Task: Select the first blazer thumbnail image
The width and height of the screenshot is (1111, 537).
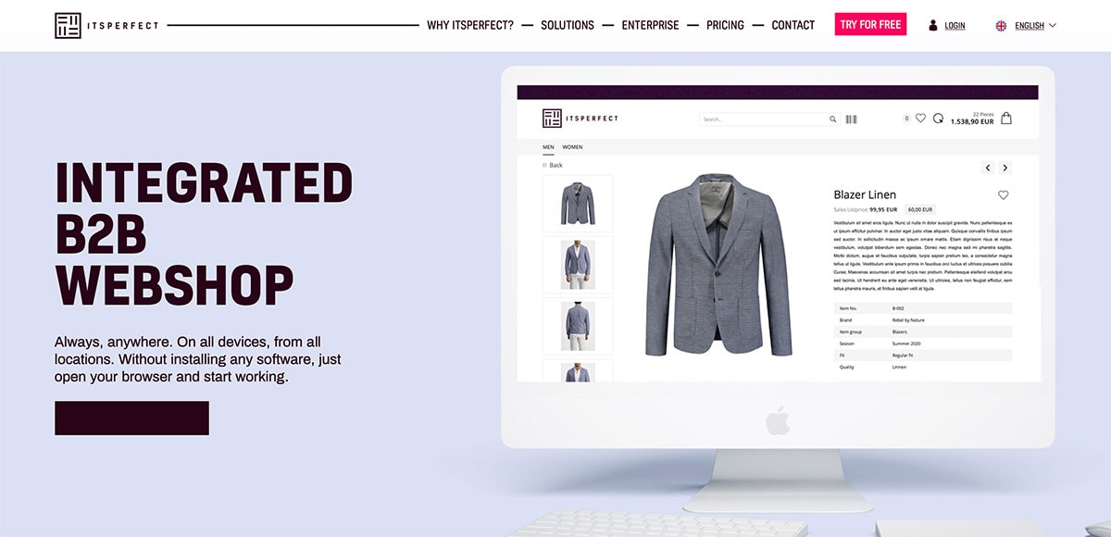Action: [x=578, y=203]
